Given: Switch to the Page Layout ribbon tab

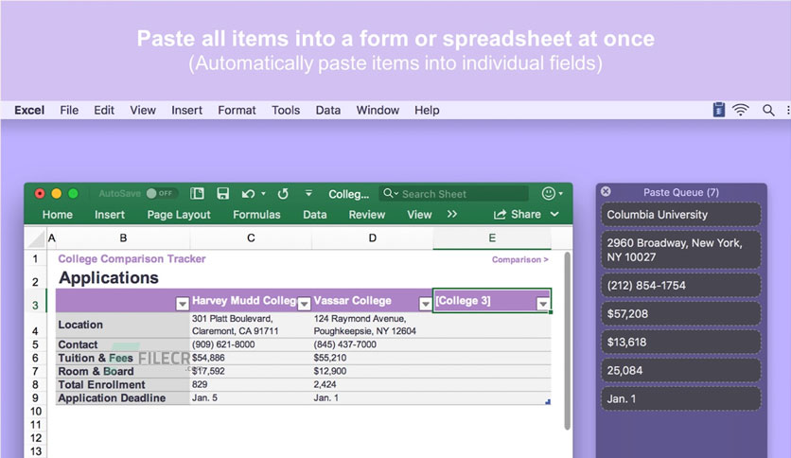Looking at the screenshot, I should coord(179,215).
